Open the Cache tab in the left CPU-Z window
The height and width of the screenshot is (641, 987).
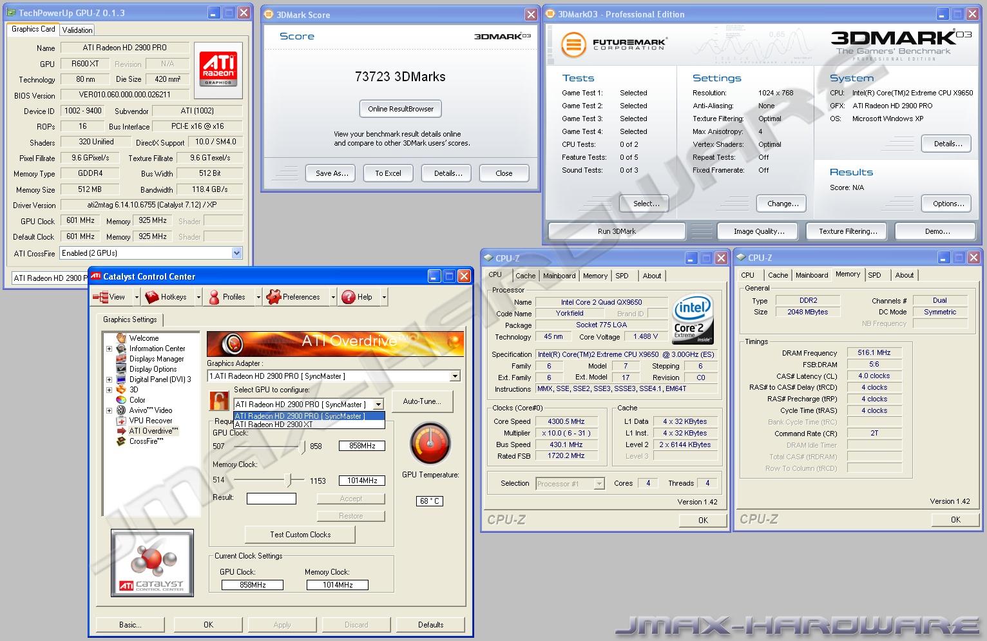click(526, 276)
